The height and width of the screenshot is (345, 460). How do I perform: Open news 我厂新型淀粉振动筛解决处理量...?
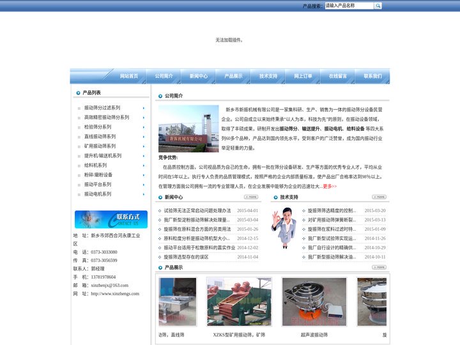[x=197, y=220]
